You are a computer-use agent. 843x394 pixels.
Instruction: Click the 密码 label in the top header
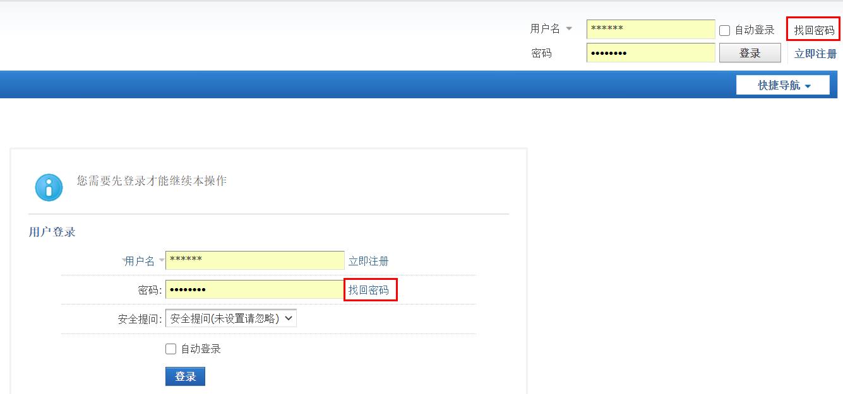coord(541,54)
